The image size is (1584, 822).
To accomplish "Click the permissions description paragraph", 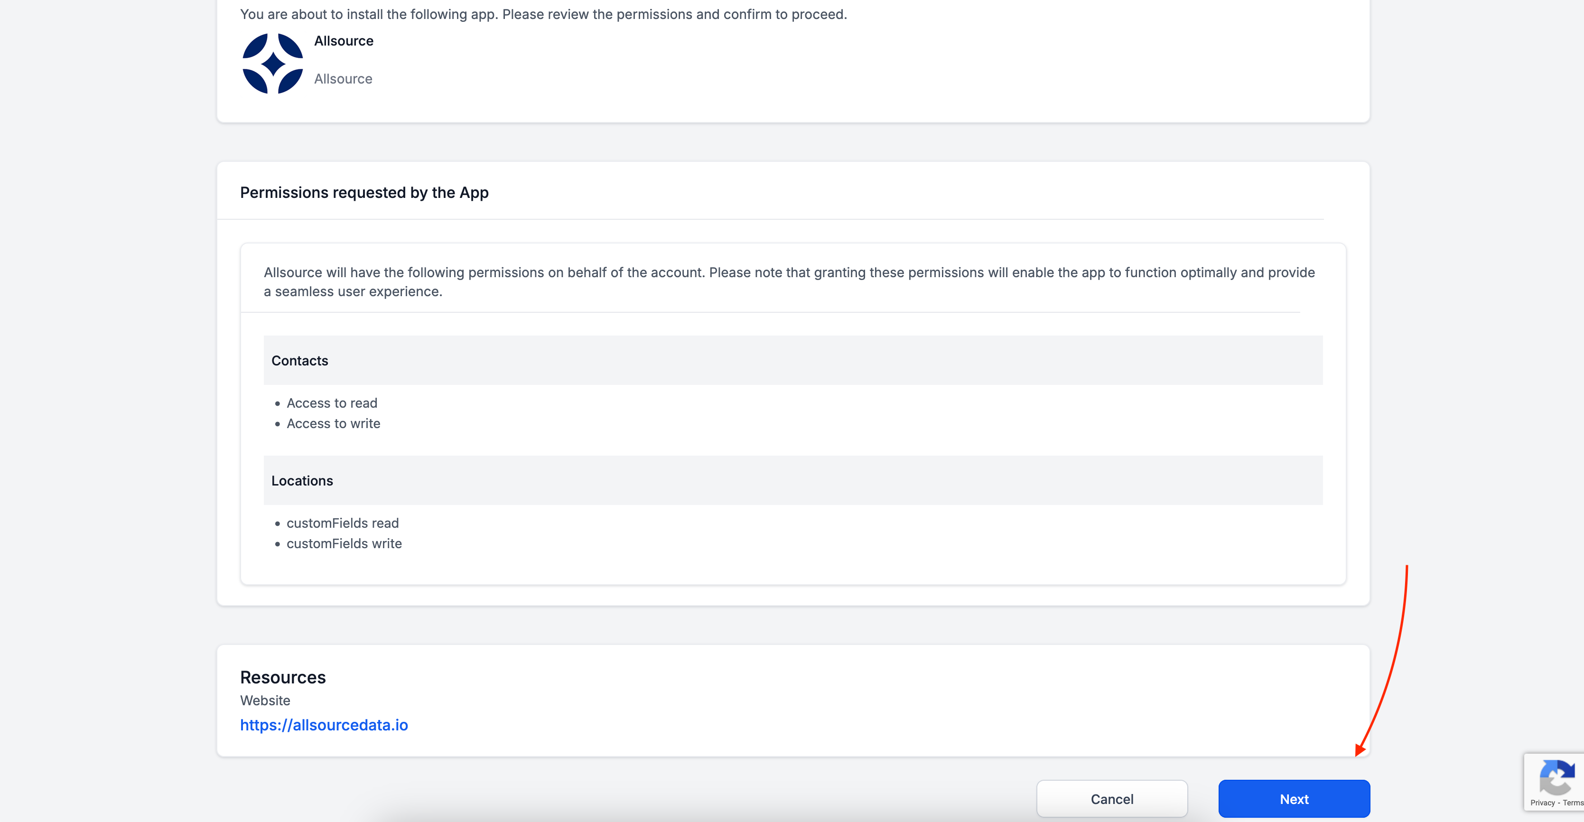I will [789, 281].
